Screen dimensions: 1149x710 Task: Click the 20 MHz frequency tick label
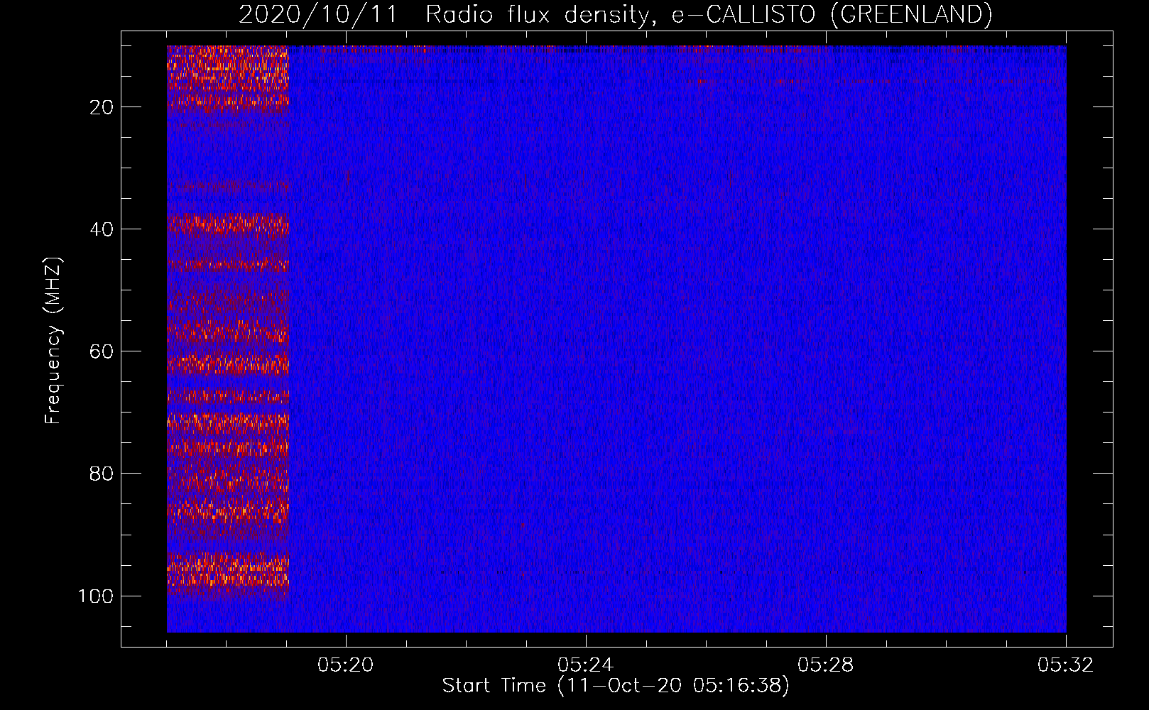click(102, 107)
